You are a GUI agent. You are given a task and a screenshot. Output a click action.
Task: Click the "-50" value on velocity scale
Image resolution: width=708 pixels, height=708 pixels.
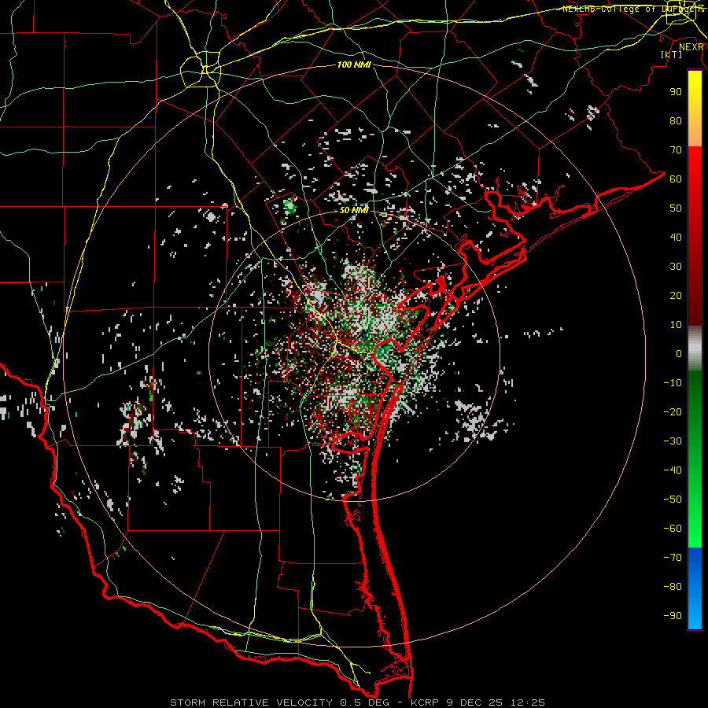pyautogui.click(x=673, y=500)
